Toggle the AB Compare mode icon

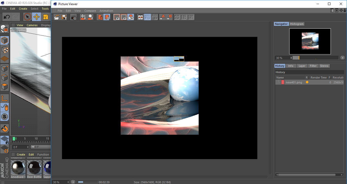tap(140, 17)
